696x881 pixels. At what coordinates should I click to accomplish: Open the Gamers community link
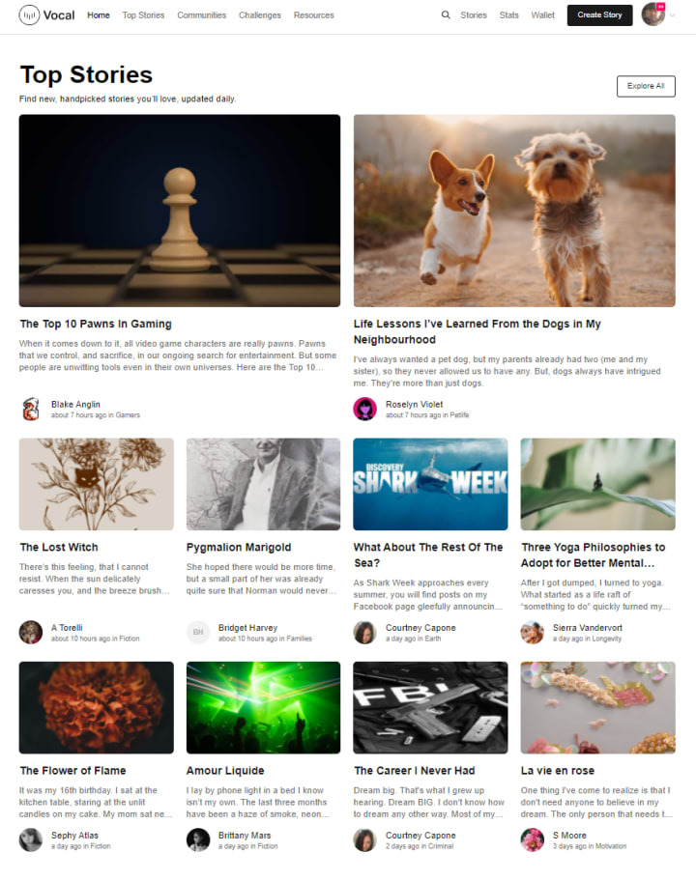128,415
